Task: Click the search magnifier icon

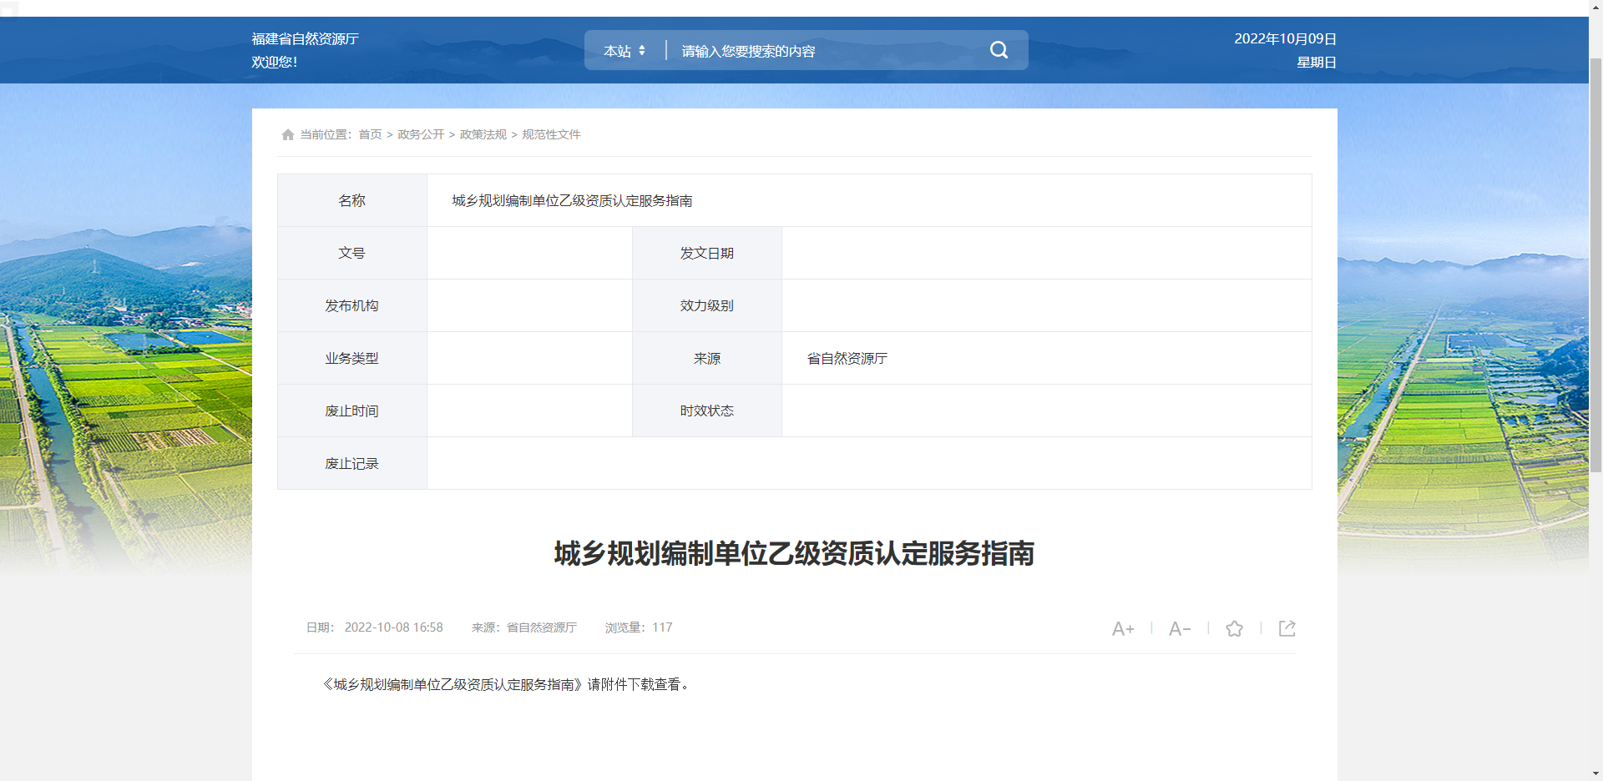Action: pyautogui.click(x=999, y=50)
